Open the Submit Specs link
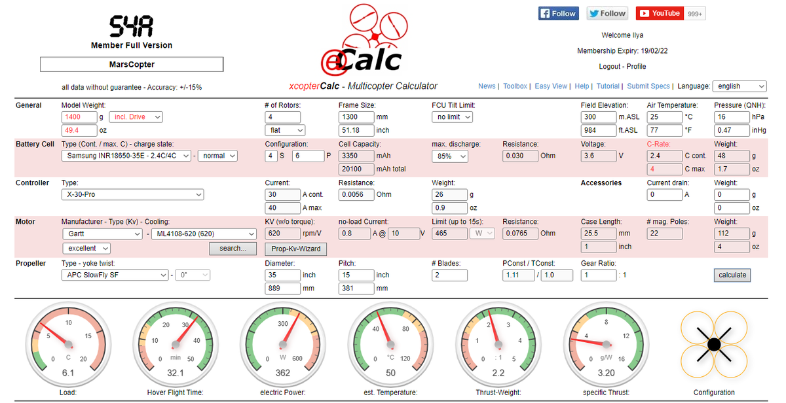Screen dimensions: 786x403 point(648,86)
